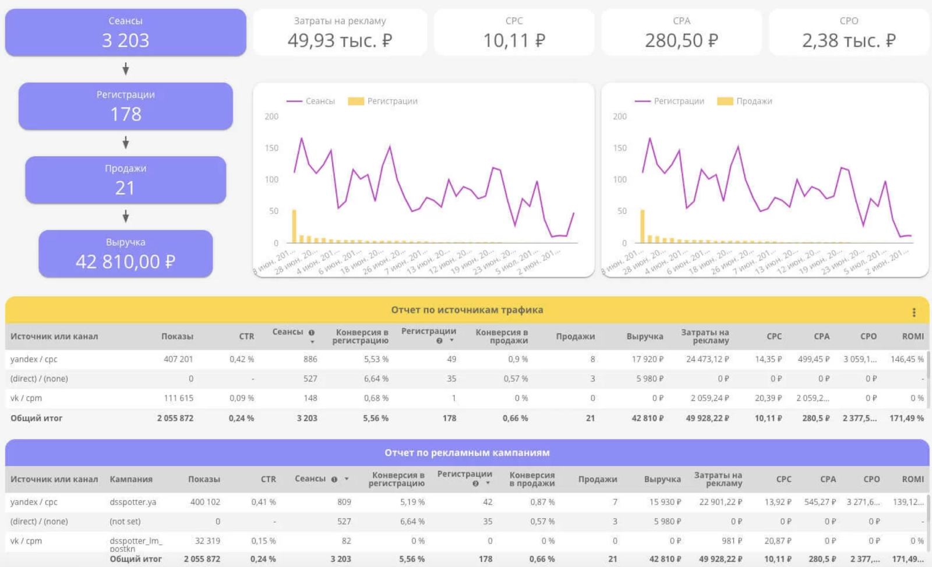The height and width of the screenshot is (567, 932).
Task: Open the three-dot menu on traffic sources report
Action: [913, 313]
